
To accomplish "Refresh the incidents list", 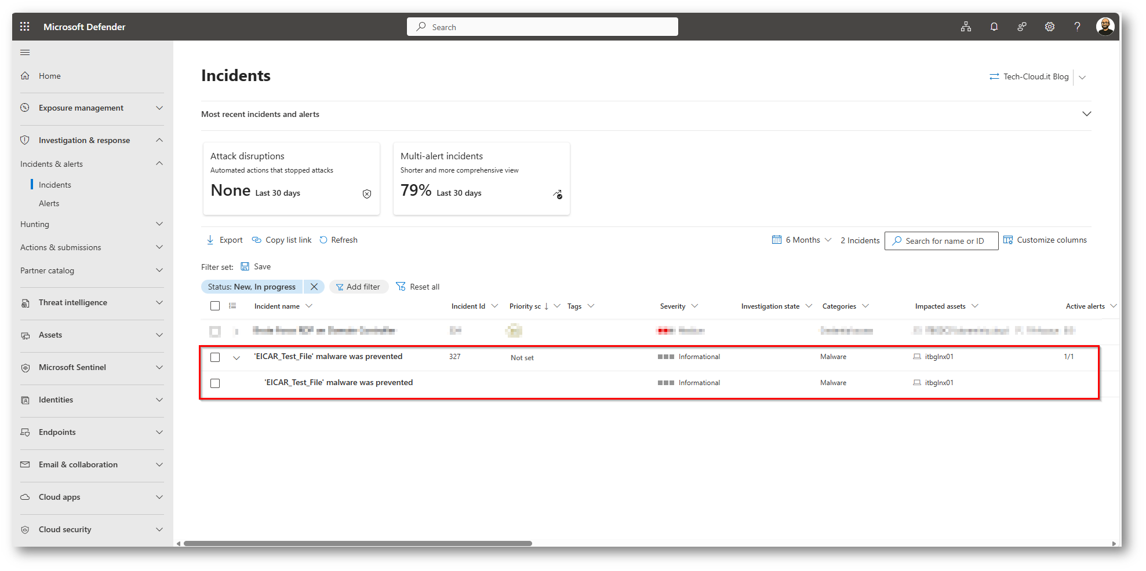I will [339, 240].
